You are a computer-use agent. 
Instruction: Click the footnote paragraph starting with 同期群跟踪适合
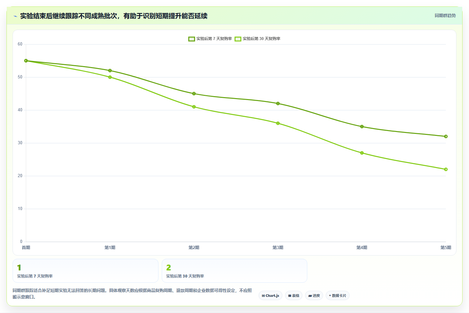coord(132,294)
